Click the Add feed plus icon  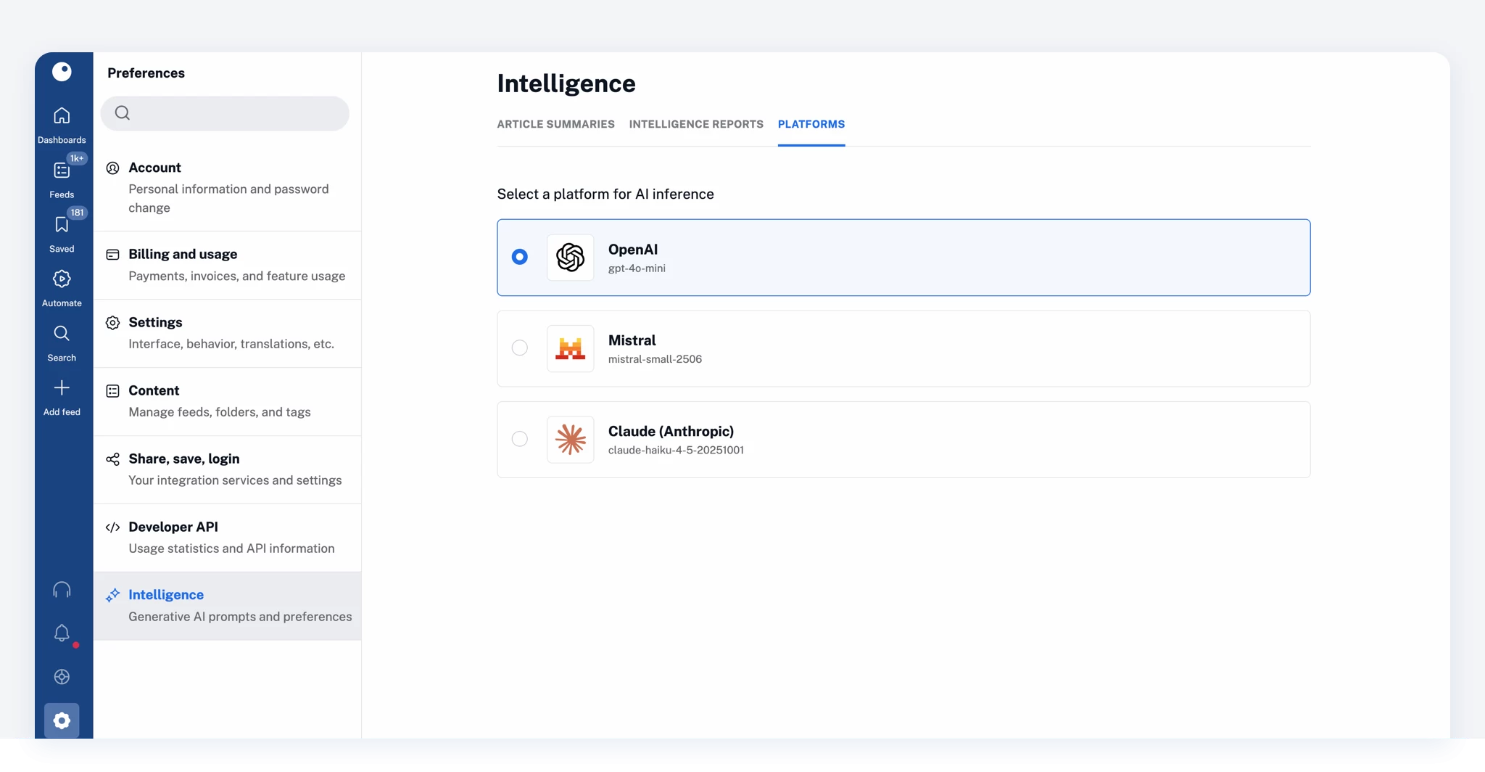click(62, 388)
